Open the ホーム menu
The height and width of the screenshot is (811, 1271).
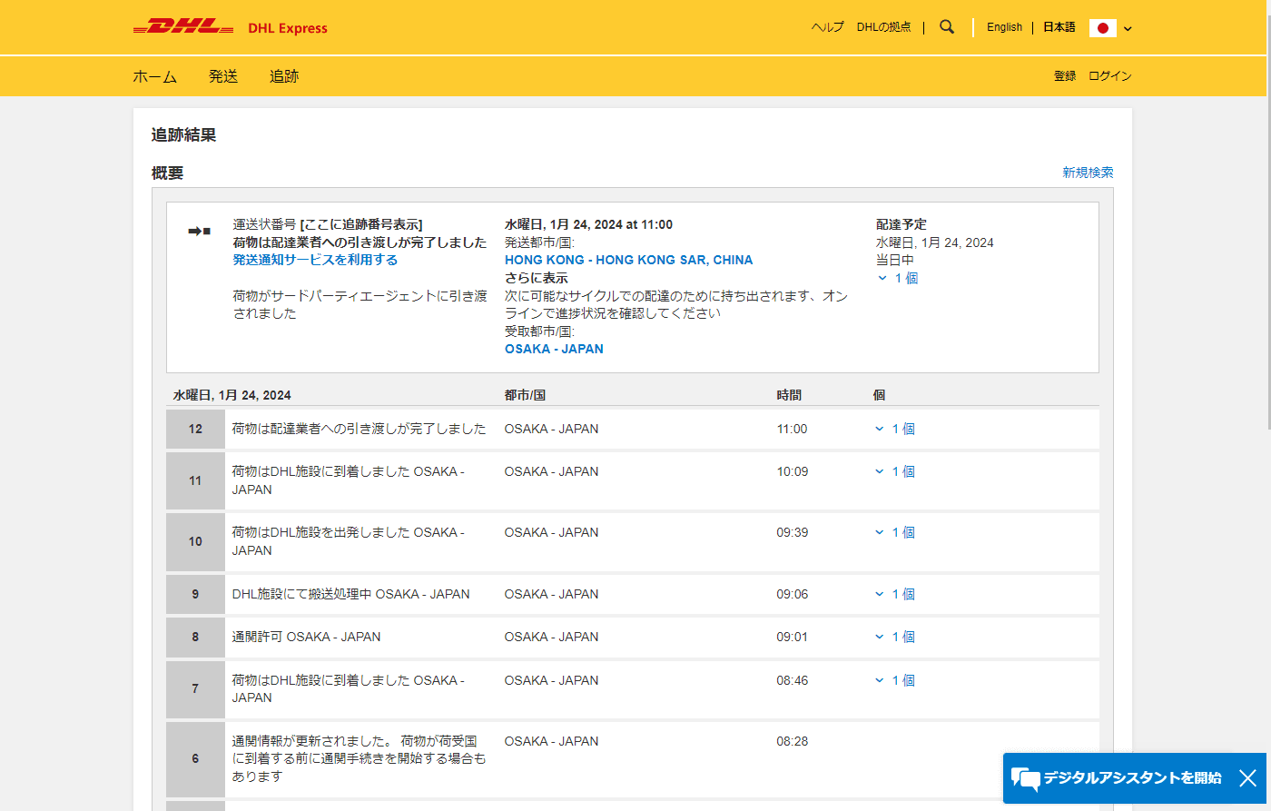tap(154, 76)
